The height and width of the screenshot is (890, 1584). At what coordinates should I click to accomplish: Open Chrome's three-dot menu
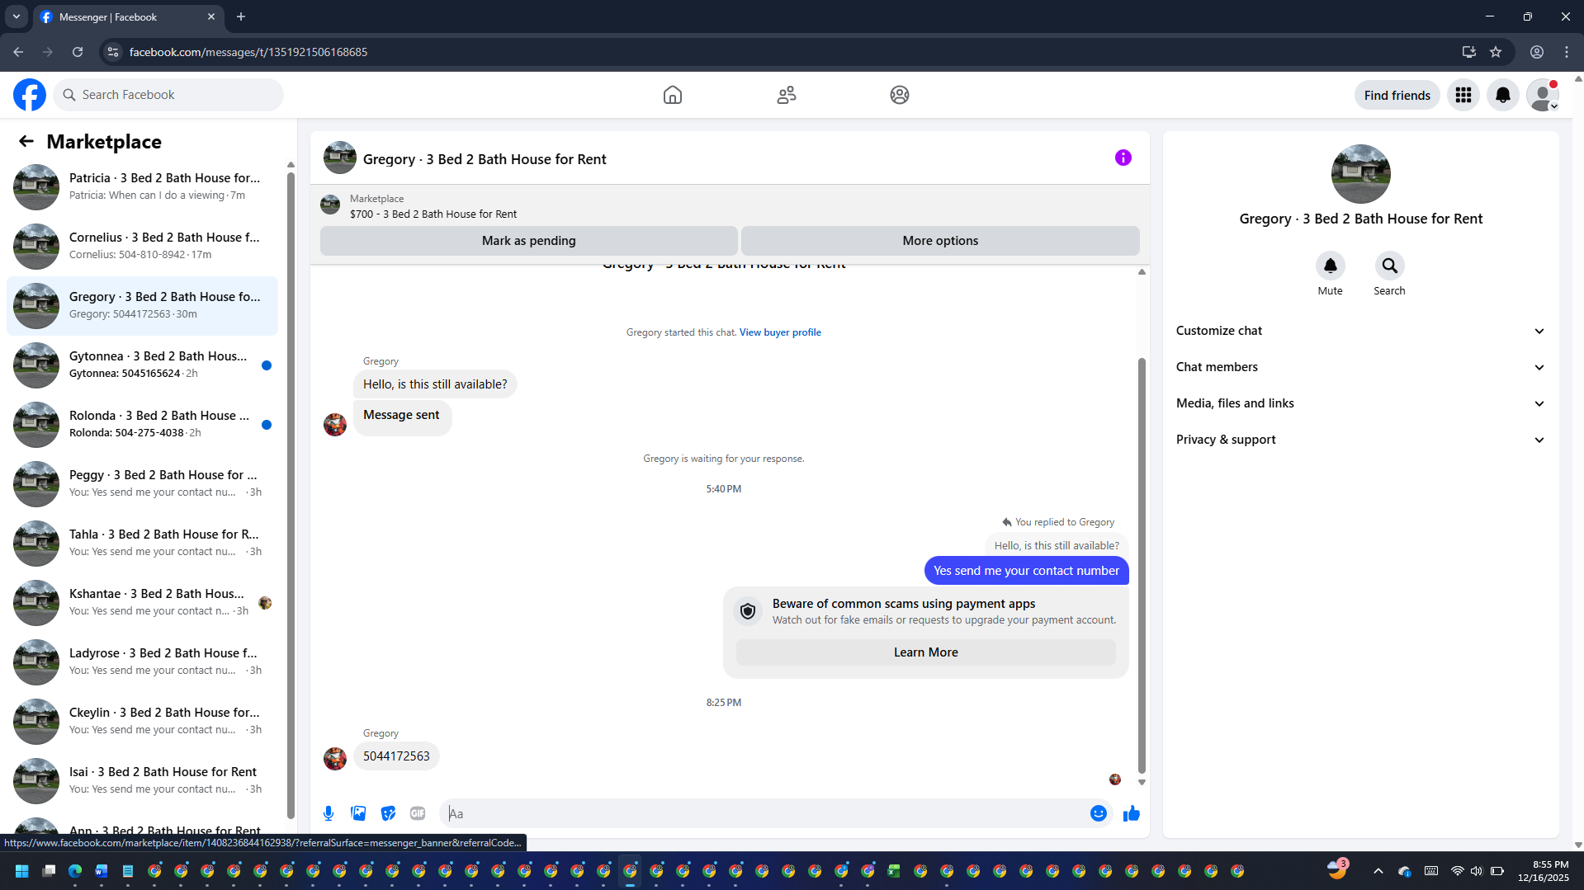pyautogui.click(x=1567, y=52)
